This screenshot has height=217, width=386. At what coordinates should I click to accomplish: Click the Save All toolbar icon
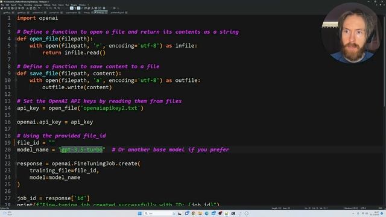[12, 8]
